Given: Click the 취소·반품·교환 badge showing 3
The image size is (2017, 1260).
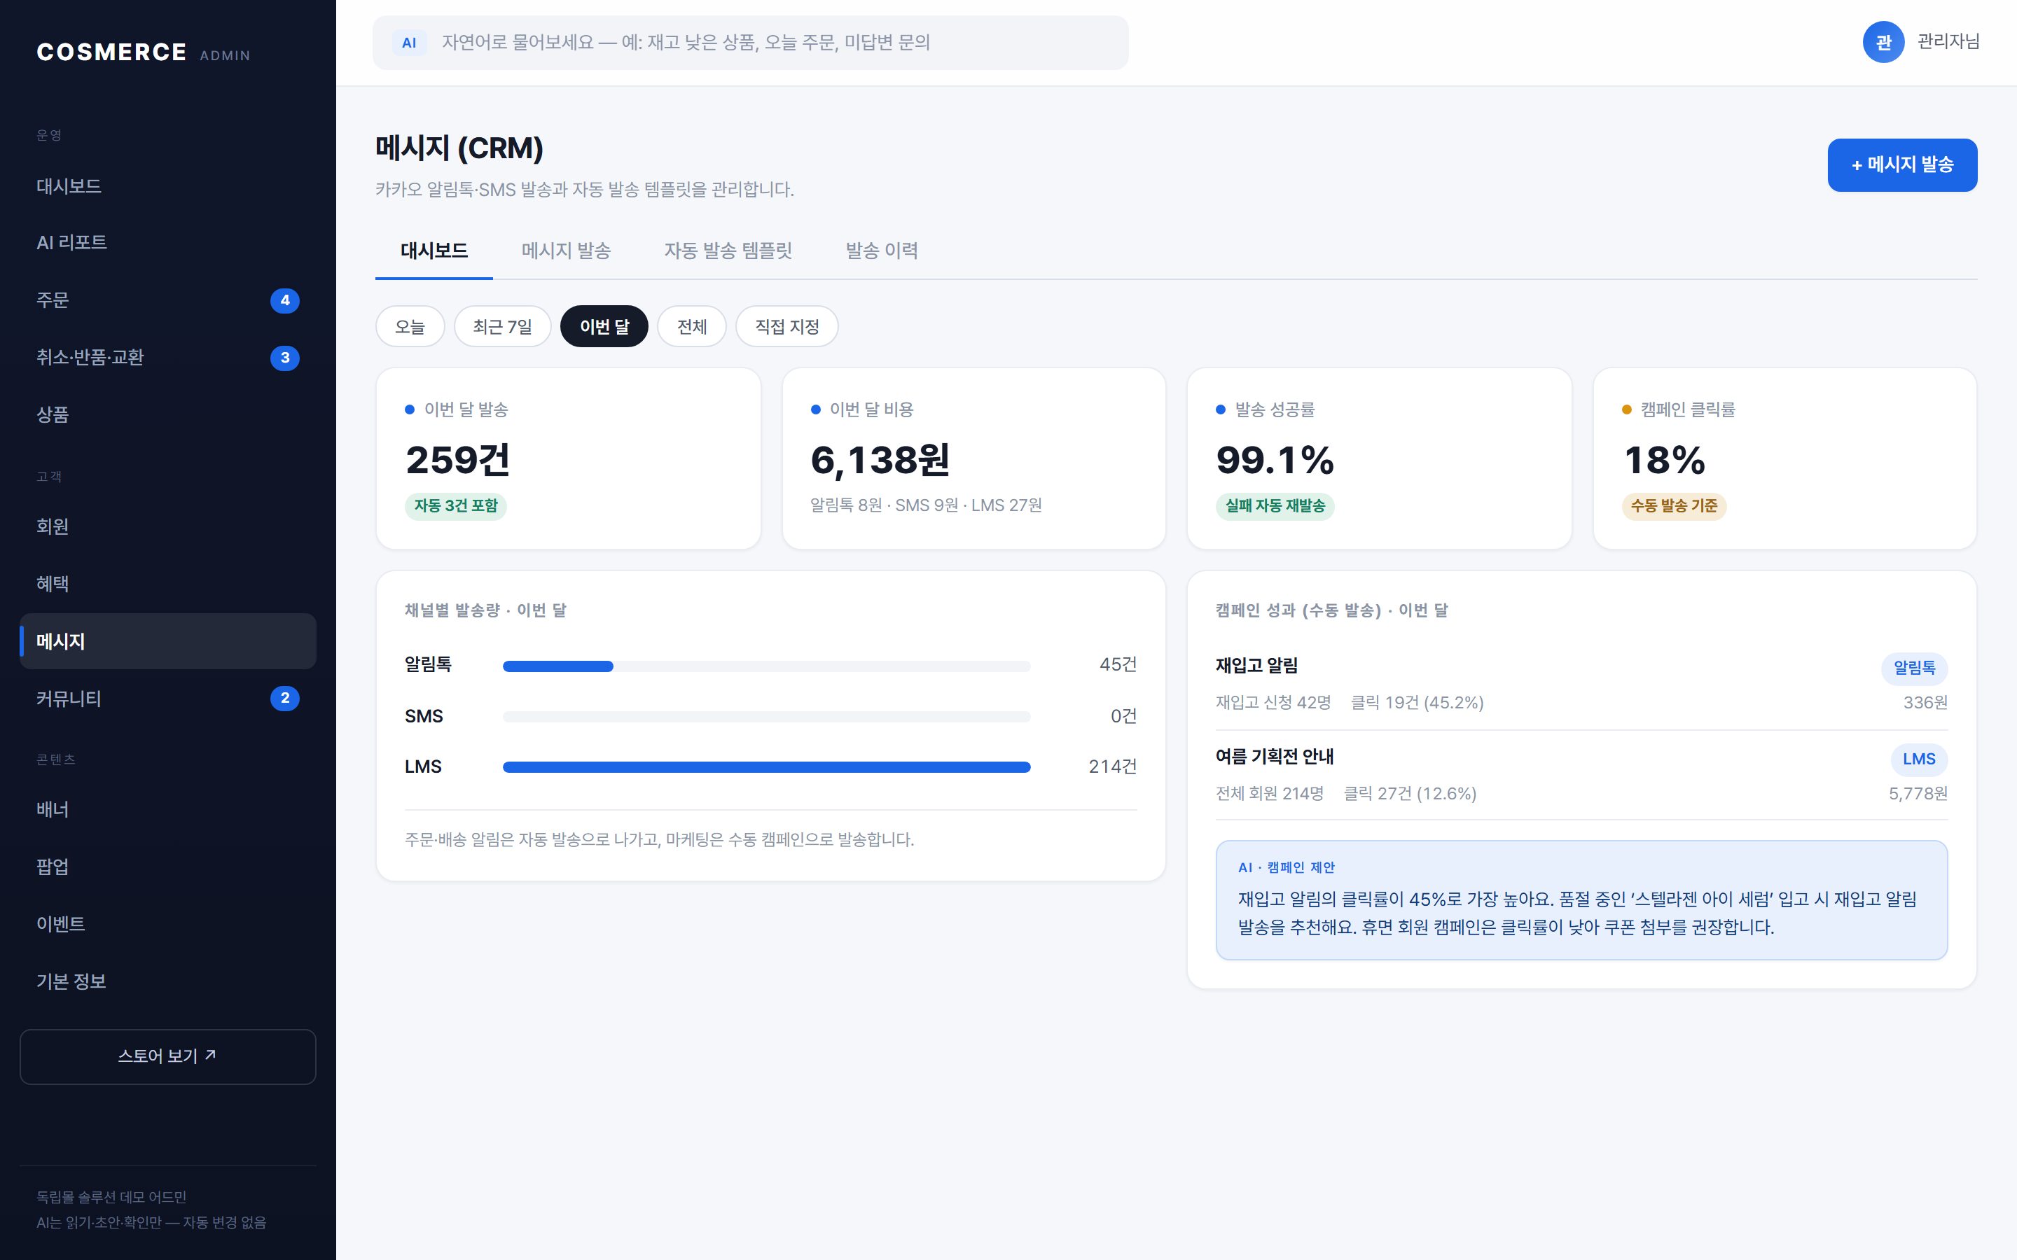Looking at the screenshot, I should [x=285, y=358].
